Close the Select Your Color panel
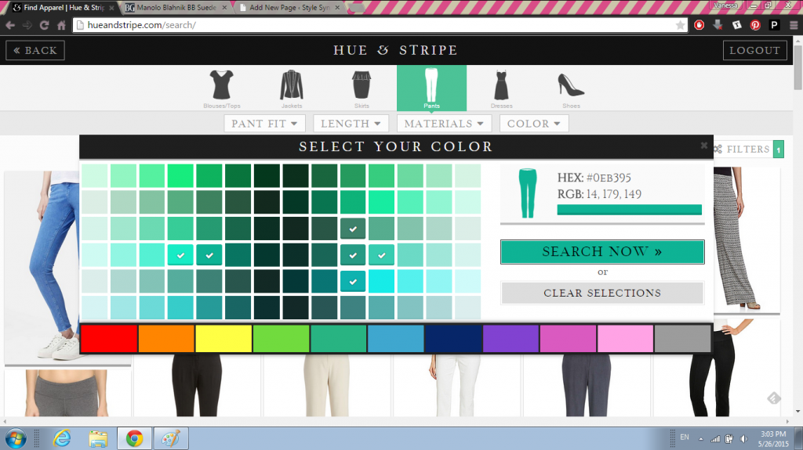 pos(704,145)
